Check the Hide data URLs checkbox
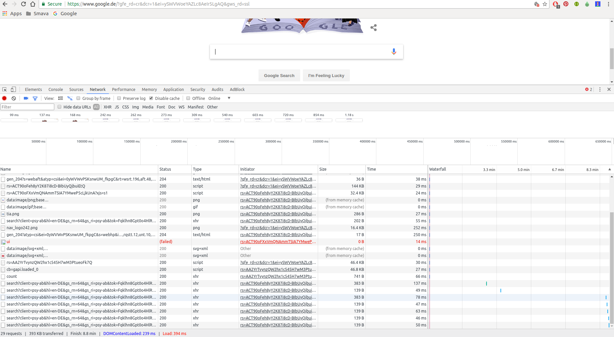The width and height of the screenshot is (614, 337). [x=60, y=107]
